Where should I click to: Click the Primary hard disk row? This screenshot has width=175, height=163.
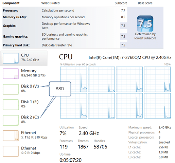tap(65, 45)
